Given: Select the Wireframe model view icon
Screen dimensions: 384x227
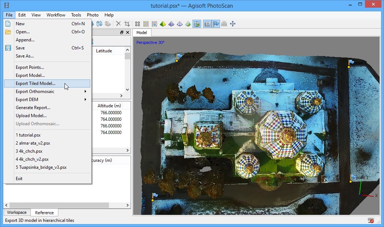Looking at the screenshot, I should pos(179,24).
